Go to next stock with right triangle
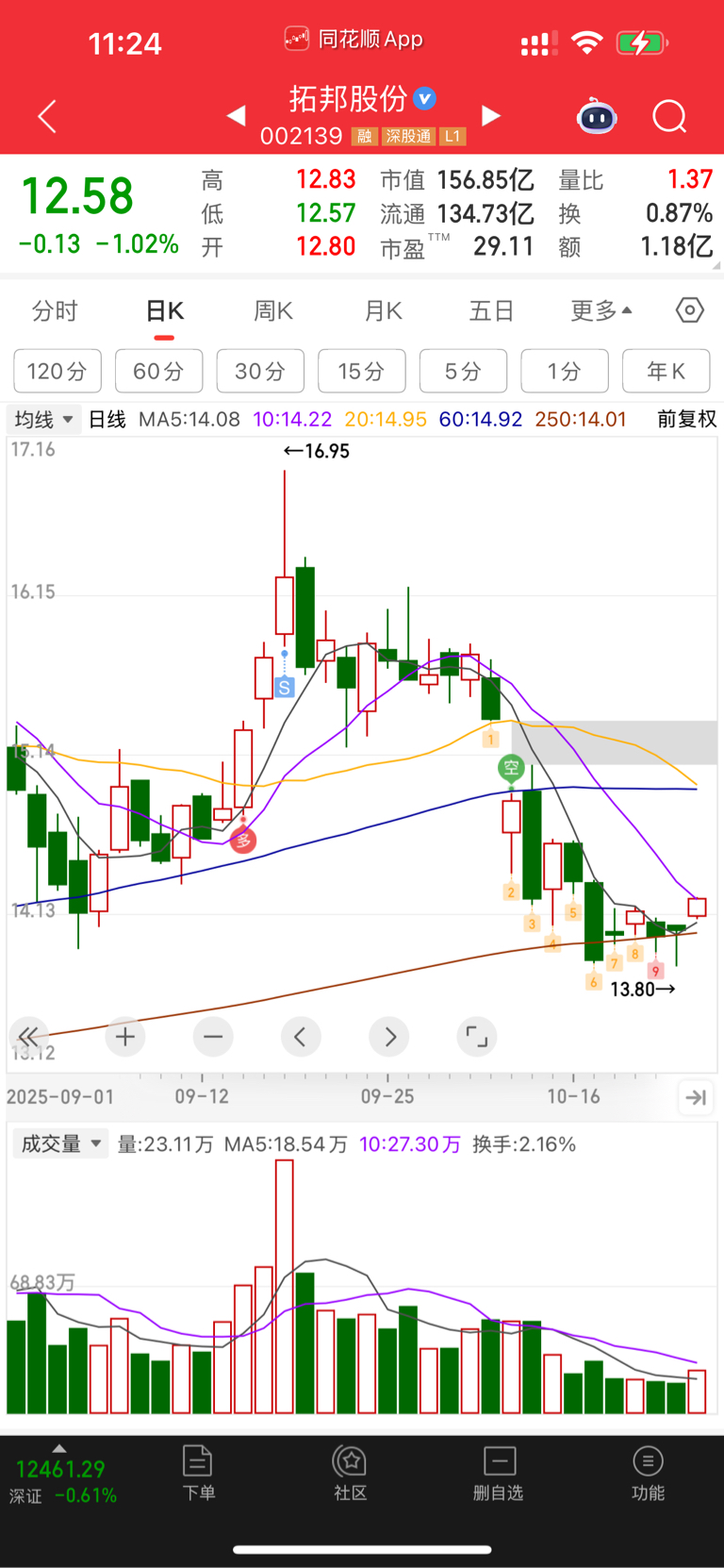This screenshot has width=724, height=1568. (490, 115)
